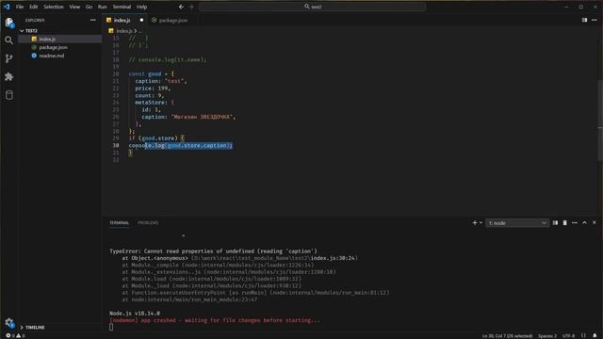
Task: Open the Manage settings gear
Action: point(9,323)
